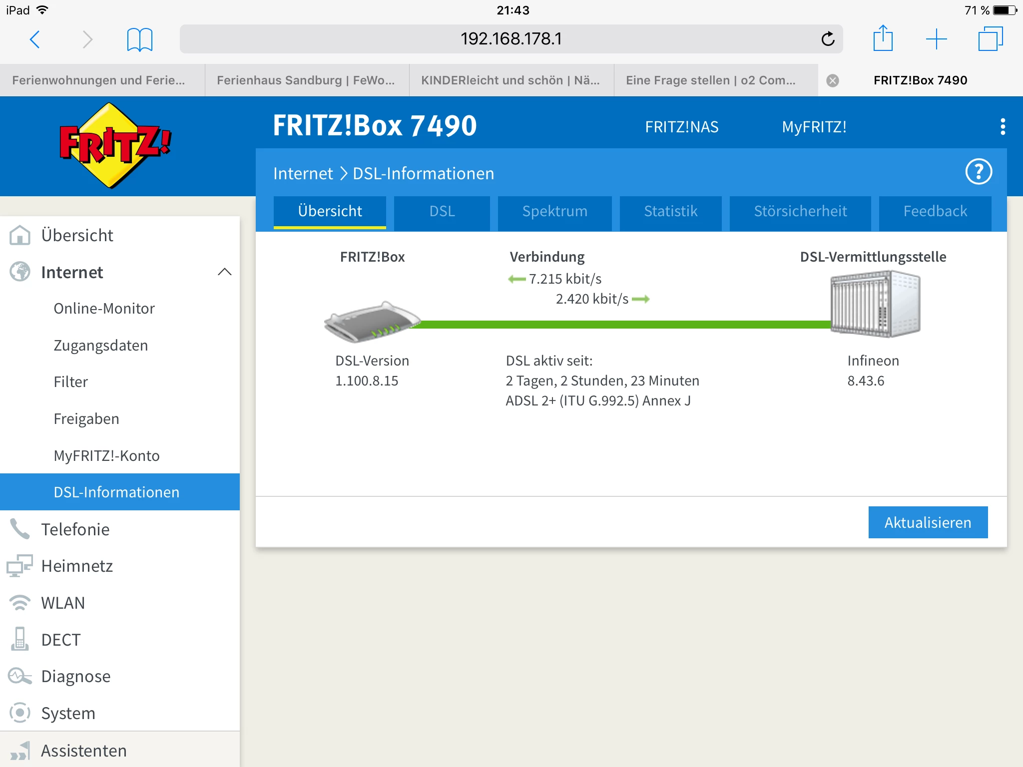This screenshot has width=1023, height=767.
Task: Collapse the Internet menu chevron
Action: tap(225, 272)
